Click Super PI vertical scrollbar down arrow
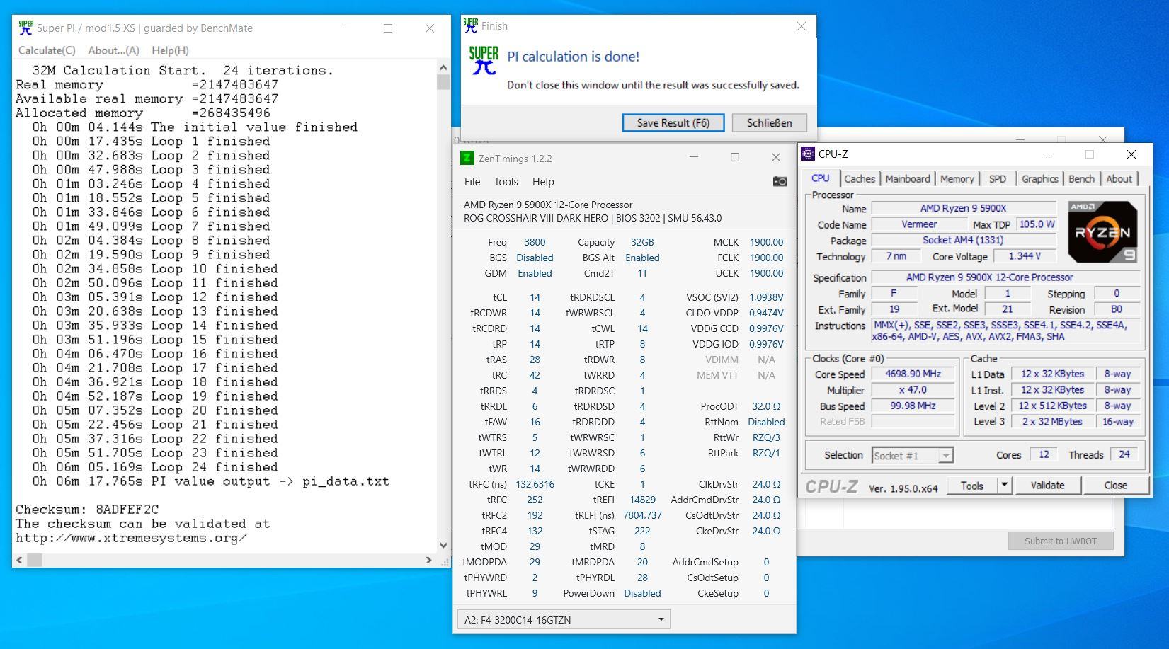Image resolution: width=1169 pixels, height=649 pixels. point(443,546)
